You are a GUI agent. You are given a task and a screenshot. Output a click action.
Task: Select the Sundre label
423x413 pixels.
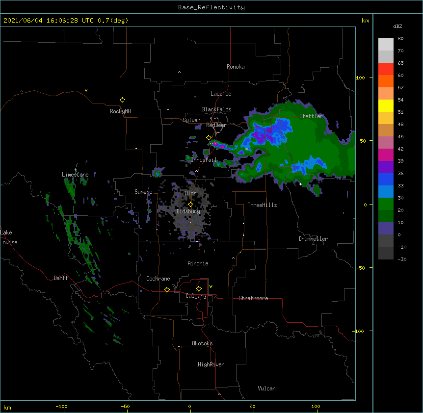[x=143, y=192]
